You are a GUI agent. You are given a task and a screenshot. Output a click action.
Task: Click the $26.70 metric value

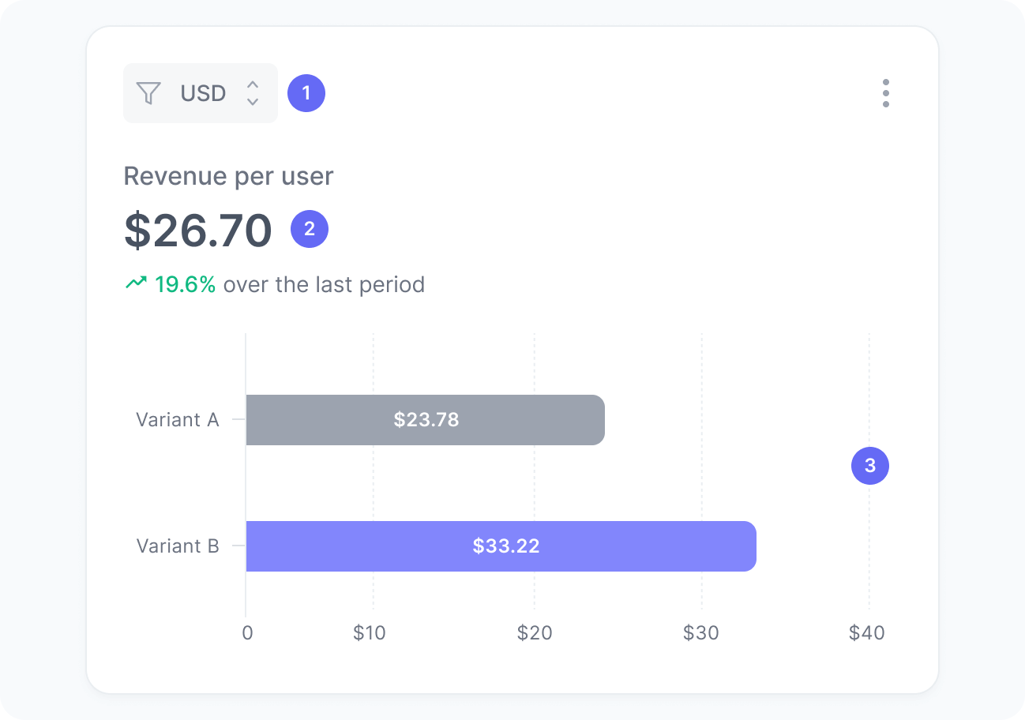(x=197, y=229)
